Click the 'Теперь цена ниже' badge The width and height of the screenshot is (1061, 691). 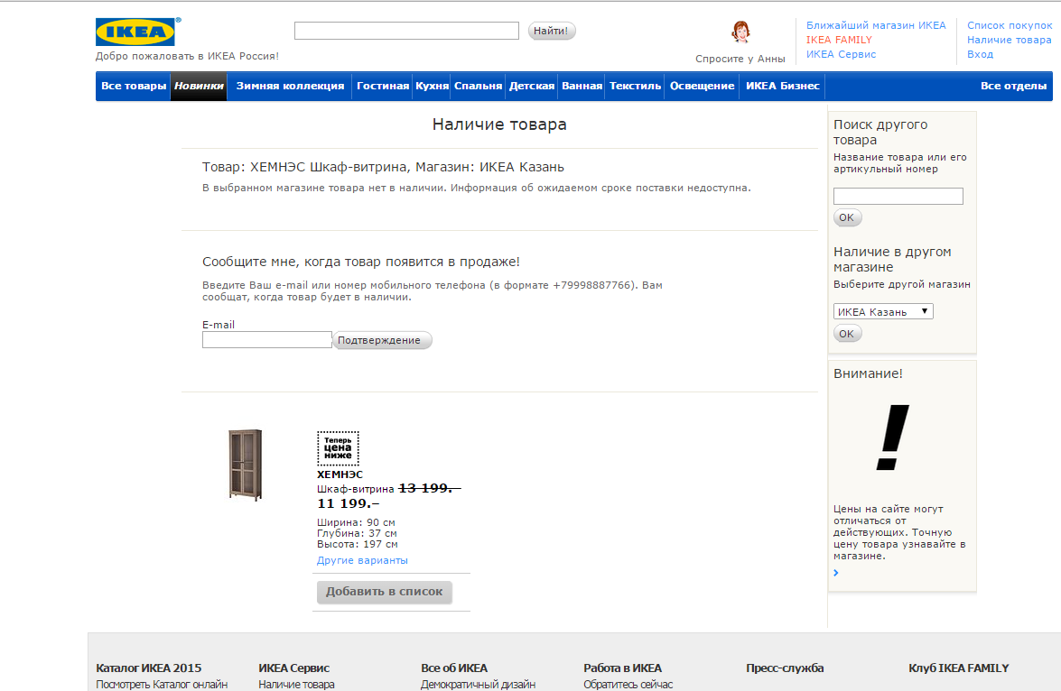(x=339, y=448)
